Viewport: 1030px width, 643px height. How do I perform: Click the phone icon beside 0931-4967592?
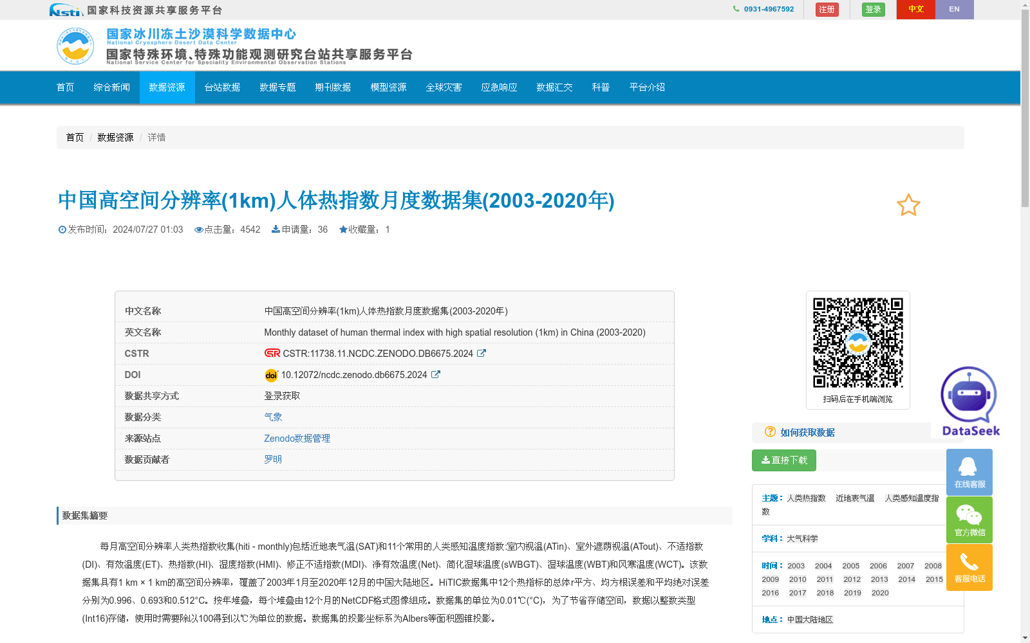pos(736,9)
